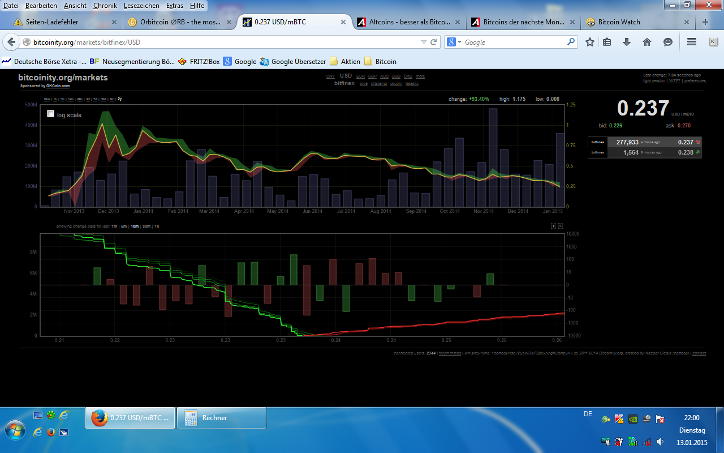Screen dimensions: 724x453
Task: Select the 24h chart timespan
Action: click(80, 99)
